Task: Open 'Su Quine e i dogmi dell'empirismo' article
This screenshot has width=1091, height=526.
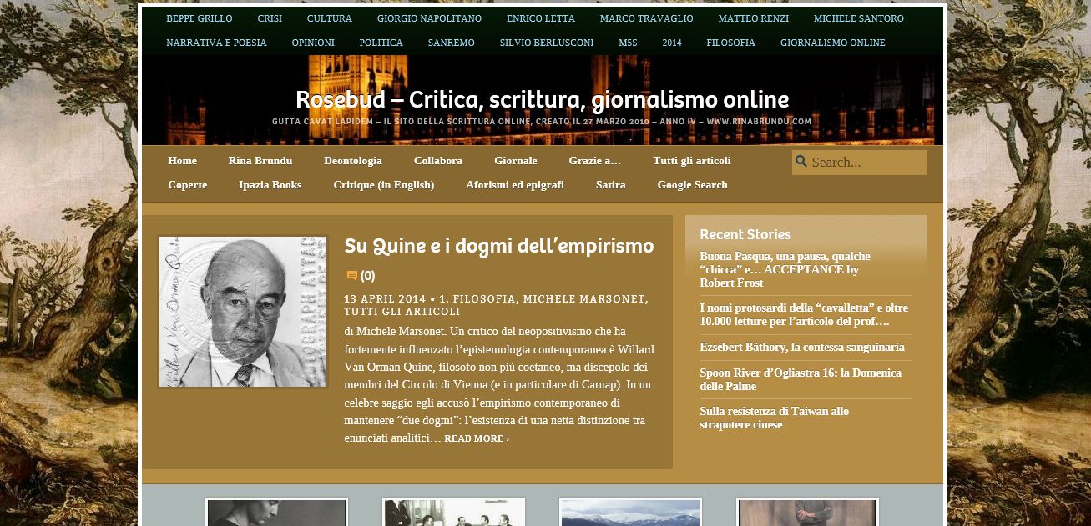Action: pyautogui.click(x=498, y=246)
